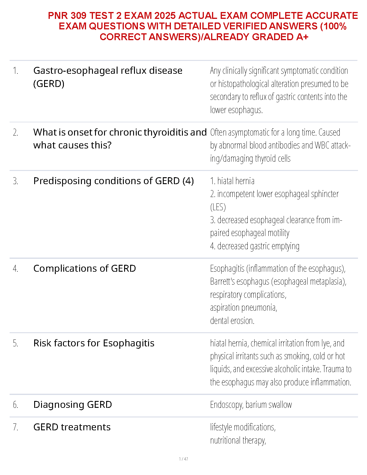
Task: Click the answer about abnormal blood antibodies
Action: (280, 145)
